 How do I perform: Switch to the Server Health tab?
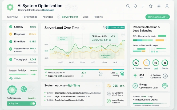pos(70,17)
